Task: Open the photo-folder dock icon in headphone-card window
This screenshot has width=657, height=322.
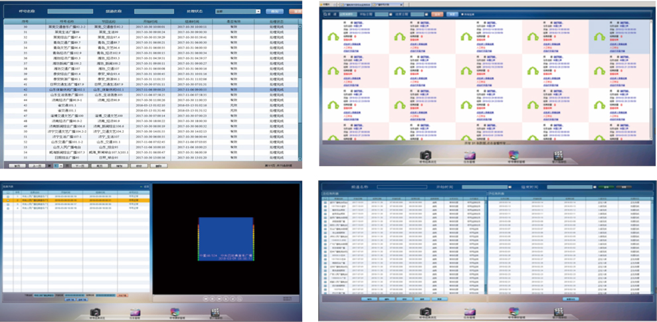Action: tap(470, 155)
